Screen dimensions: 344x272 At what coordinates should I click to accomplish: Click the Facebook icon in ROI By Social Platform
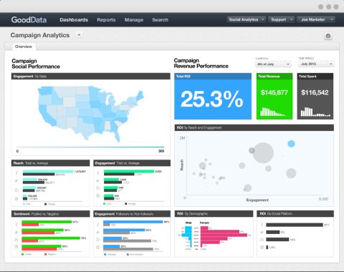click(x=262, y=225)
